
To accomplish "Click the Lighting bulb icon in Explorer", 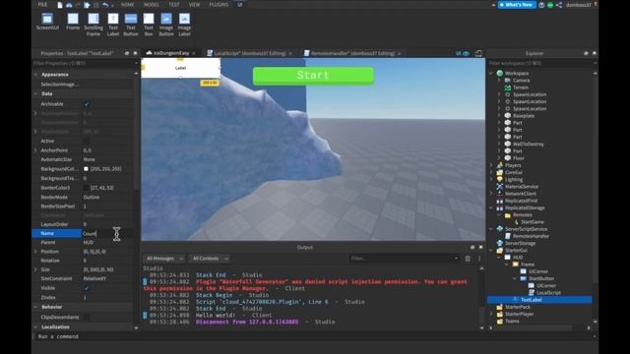I will (500, 179).
